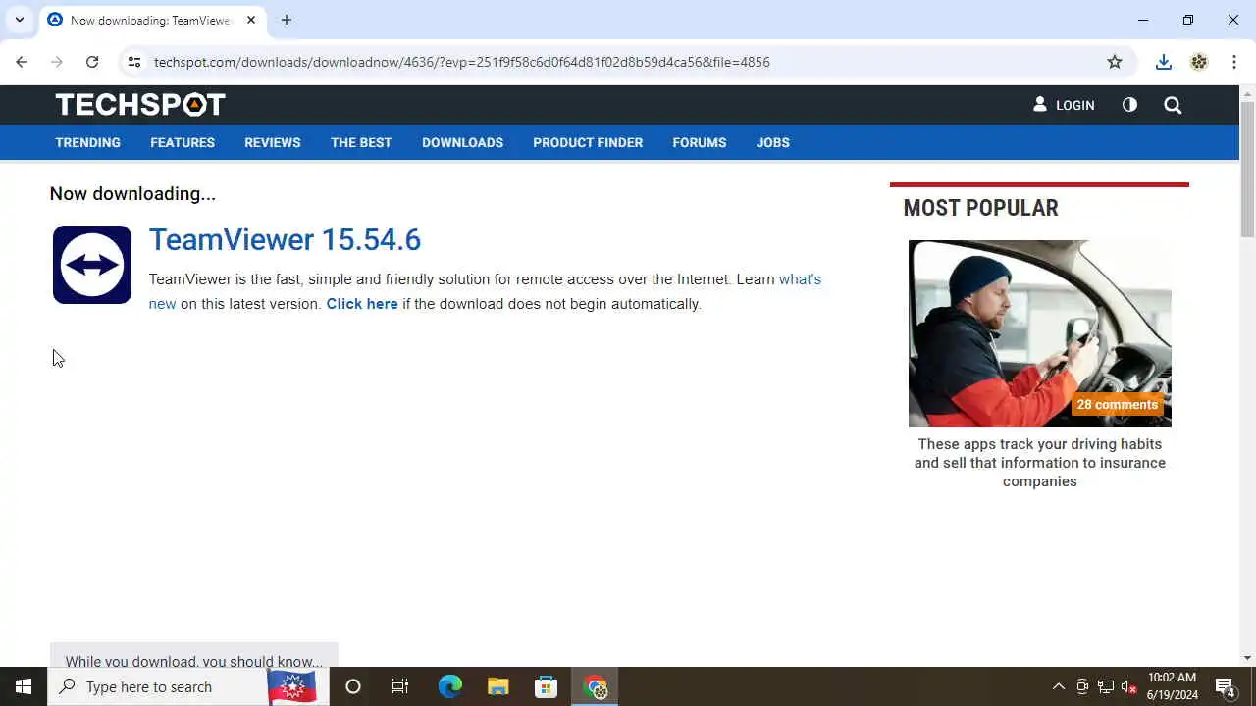
Task: Click the network tray icon
Action: (x=1106, y=686)
